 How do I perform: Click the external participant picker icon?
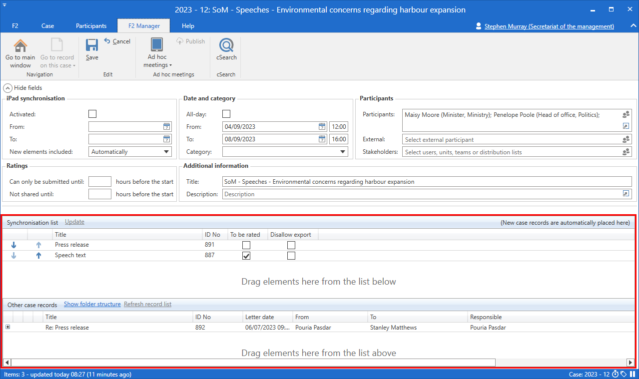(x=626, y=140)
